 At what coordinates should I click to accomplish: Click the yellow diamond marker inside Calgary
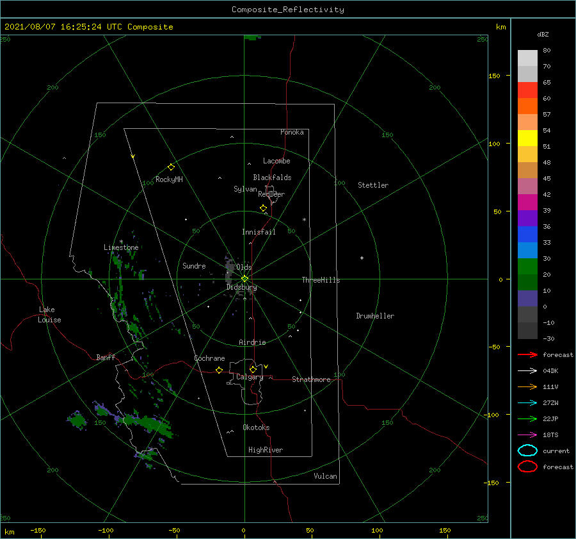pyautogui.click(x=253, y=369)
